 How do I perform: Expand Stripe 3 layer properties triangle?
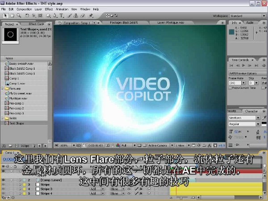pos(20,189)
